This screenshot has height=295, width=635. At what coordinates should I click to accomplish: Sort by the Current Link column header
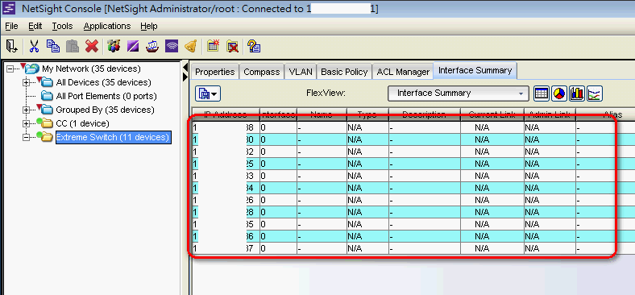point(492,114)
